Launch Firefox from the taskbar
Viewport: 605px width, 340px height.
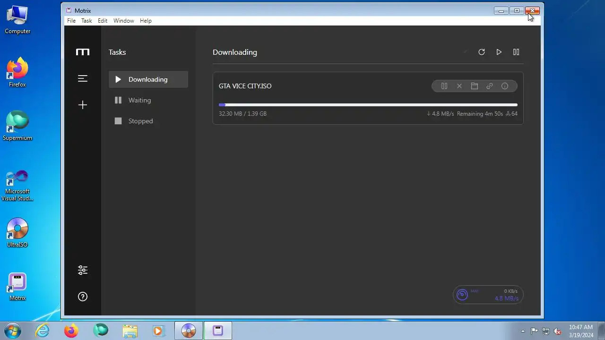pos(71,331)
